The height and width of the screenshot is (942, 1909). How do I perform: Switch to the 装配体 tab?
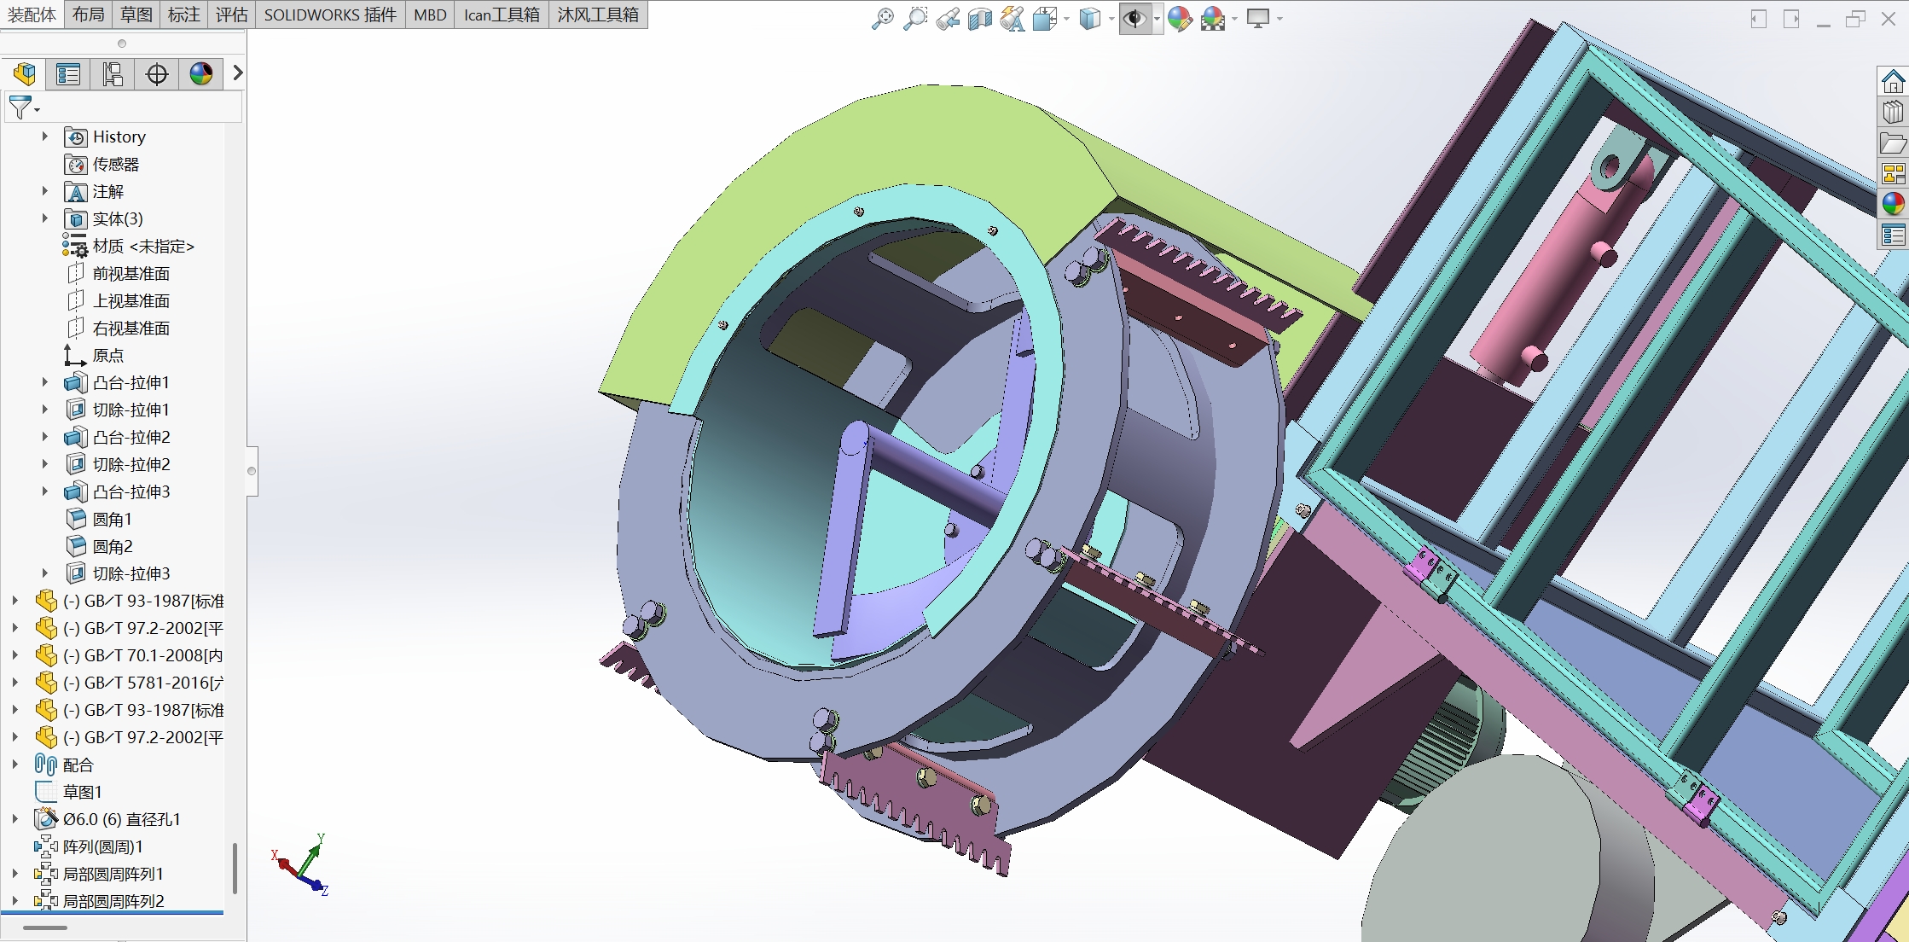pos(32,15)
